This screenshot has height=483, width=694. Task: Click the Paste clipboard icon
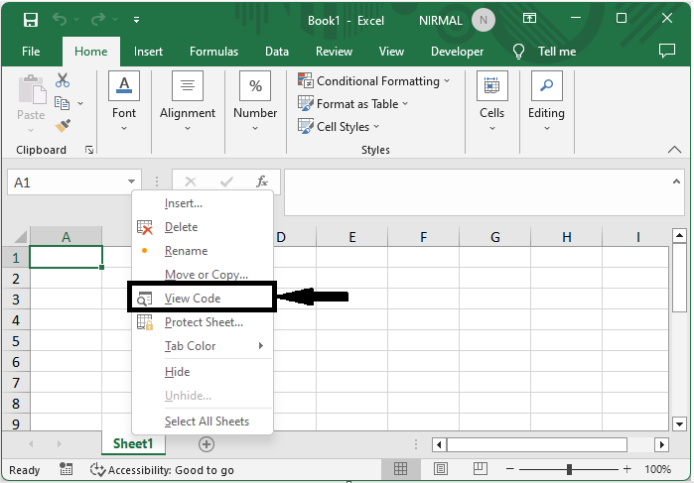coord(32,90)
